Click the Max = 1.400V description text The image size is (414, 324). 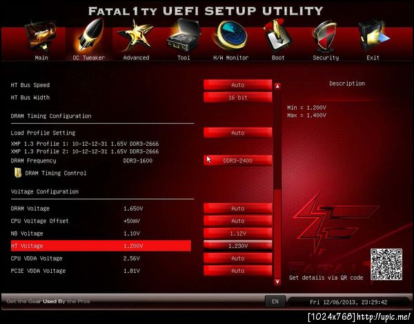point(306,115)
